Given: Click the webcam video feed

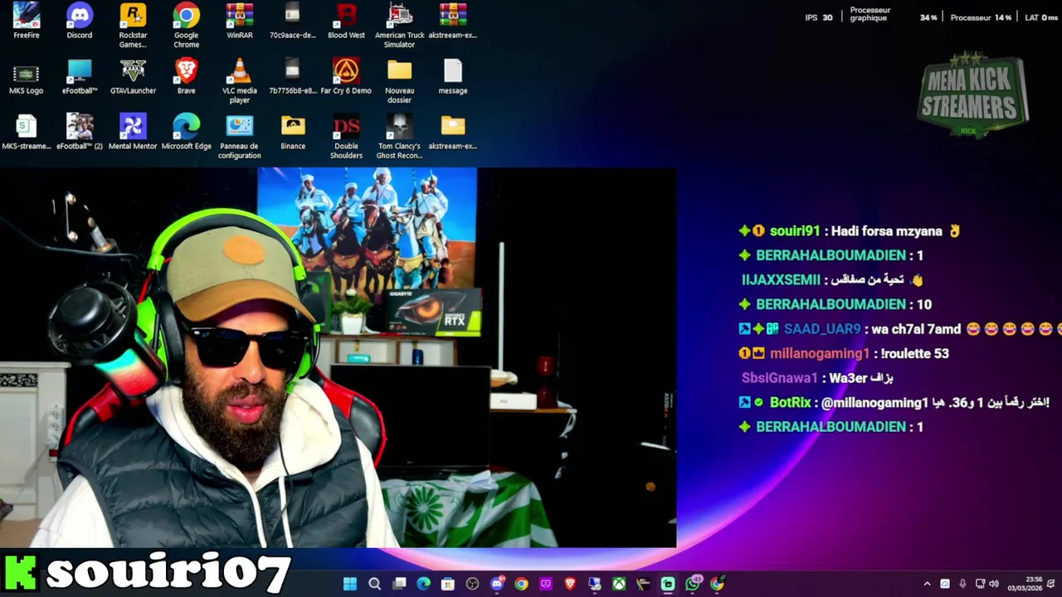Looking at the screenshot, I should pos(338,357).
